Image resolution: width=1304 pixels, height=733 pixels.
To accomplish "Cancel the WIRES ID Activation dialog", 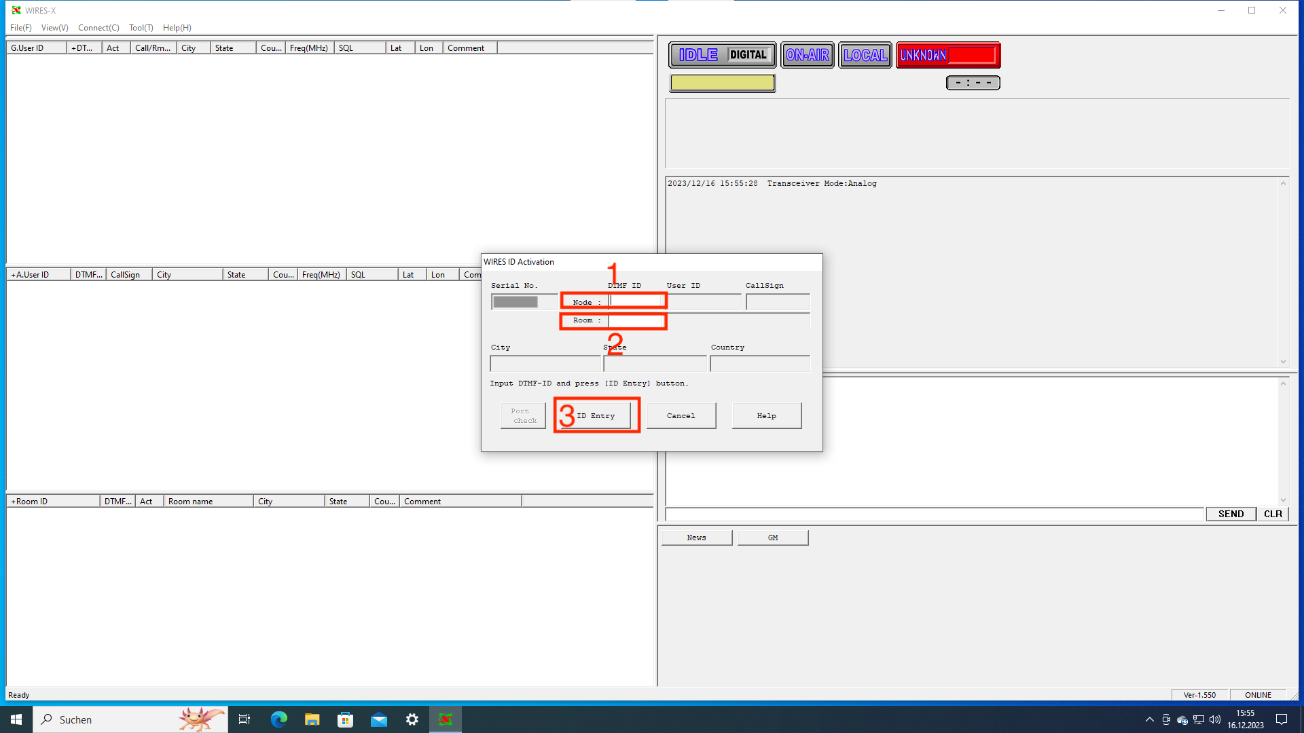I will [681, 415].
